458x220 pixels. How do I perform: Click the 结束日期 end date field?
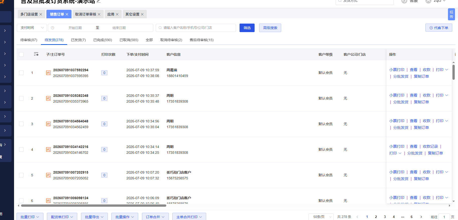119,28
